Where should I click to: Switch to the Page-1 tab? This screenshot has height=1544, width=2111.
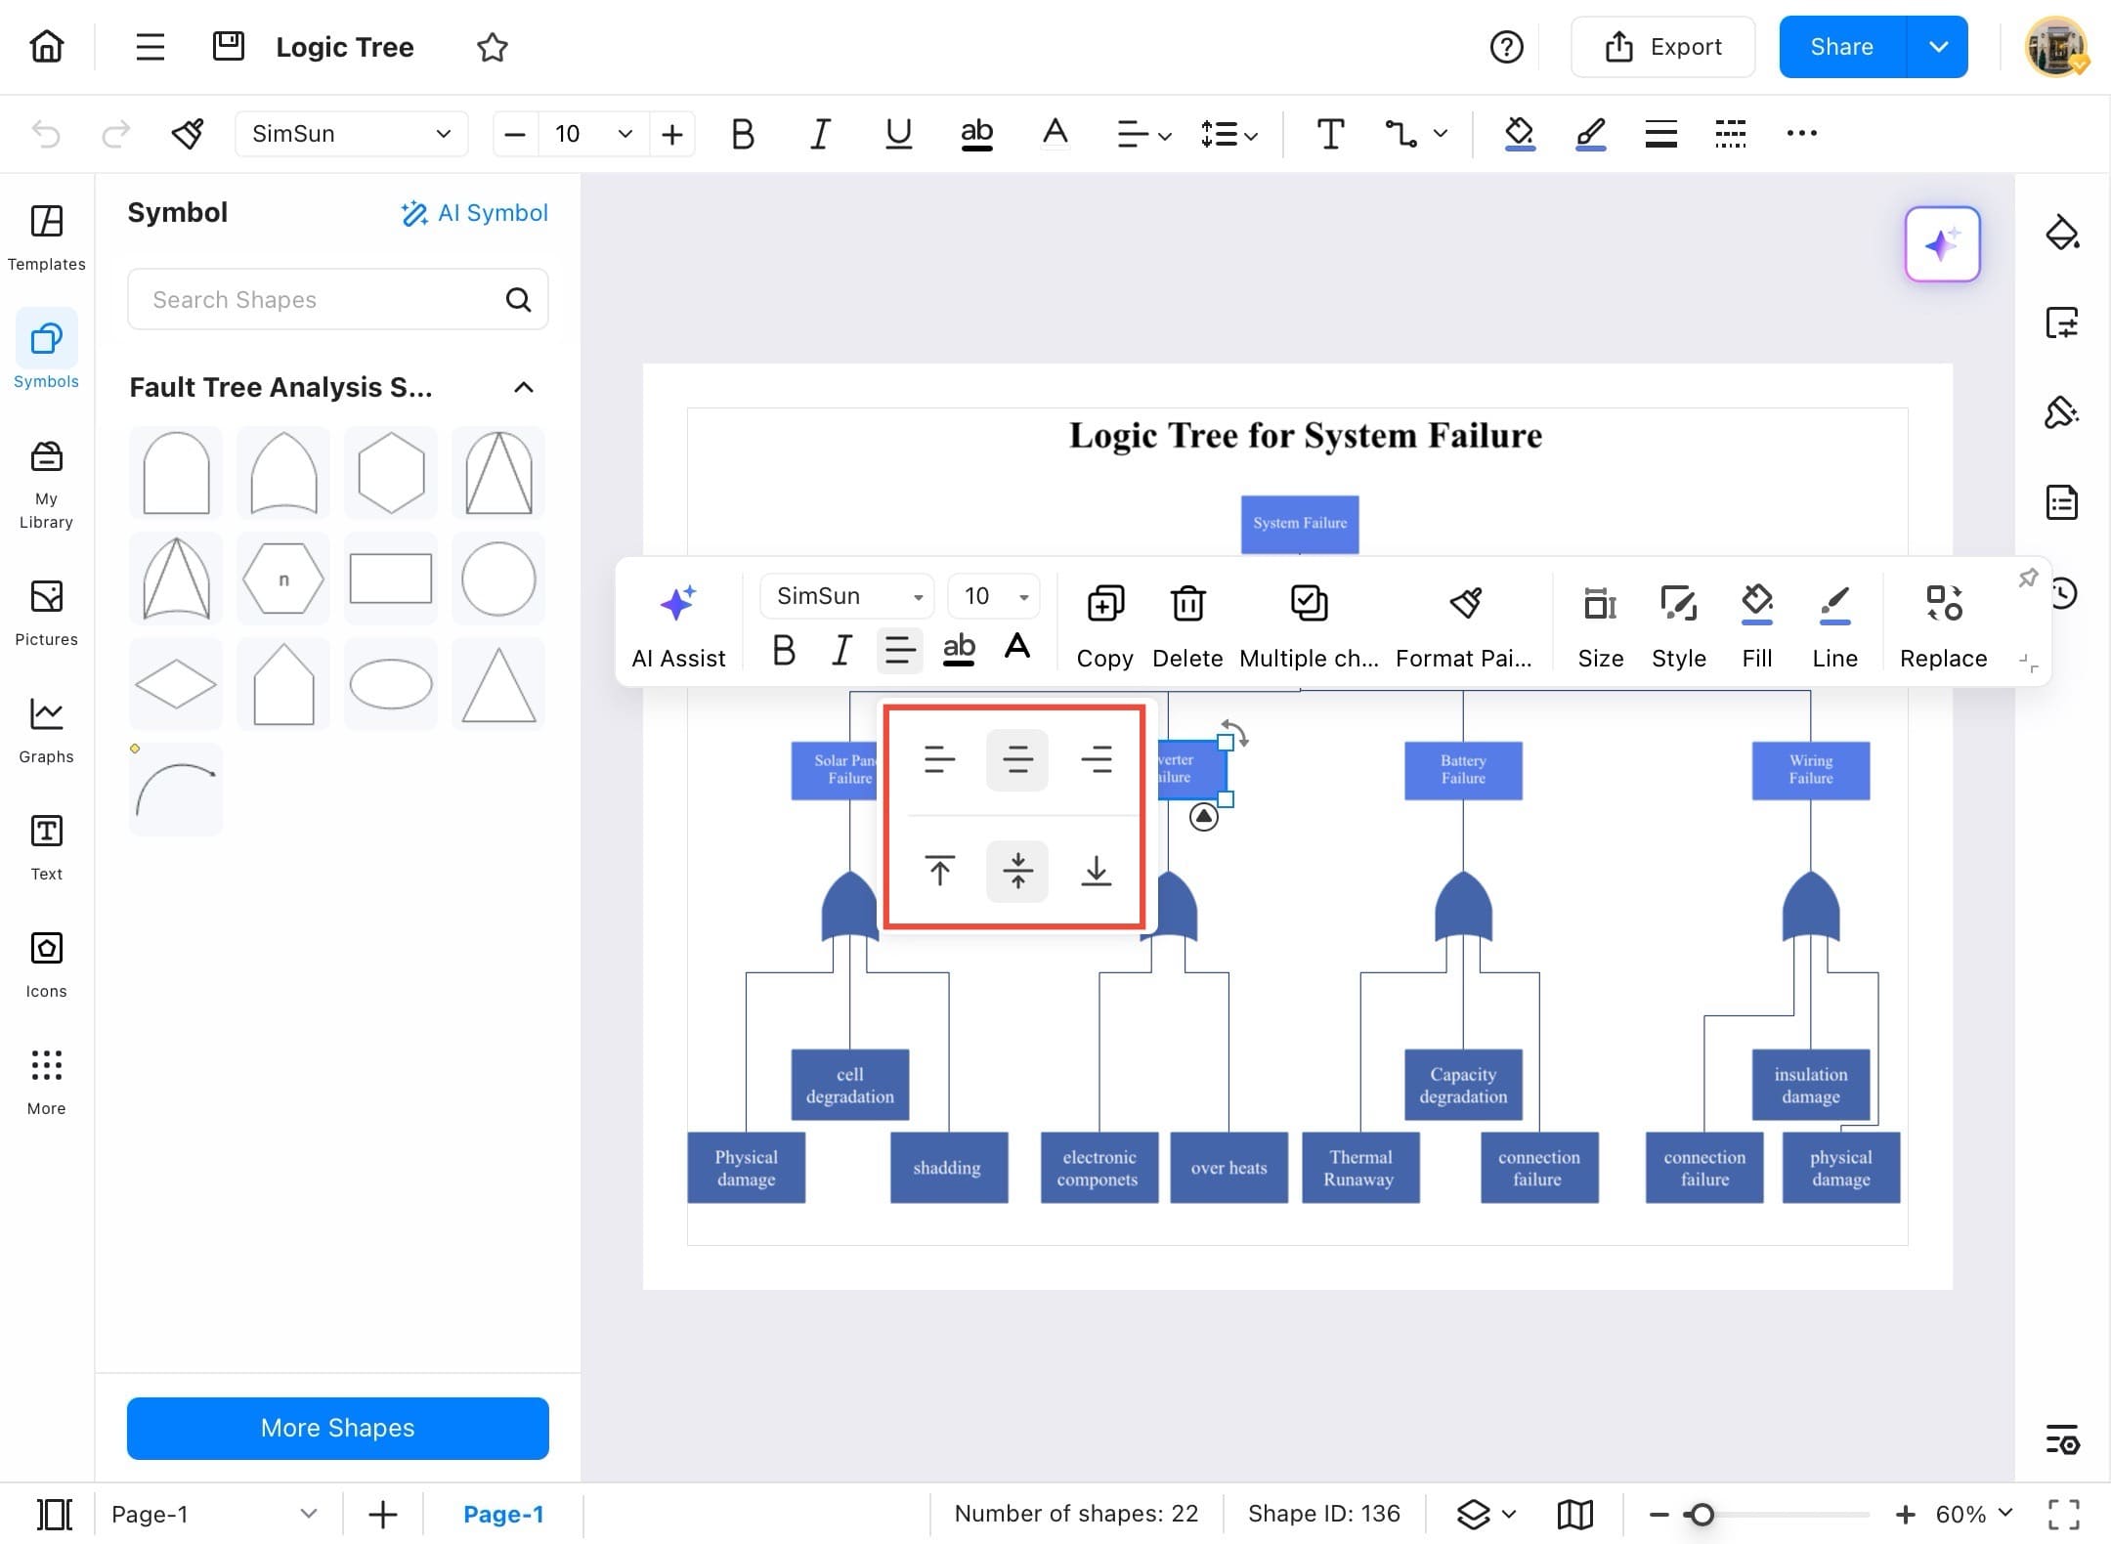tap(503, 1514)
